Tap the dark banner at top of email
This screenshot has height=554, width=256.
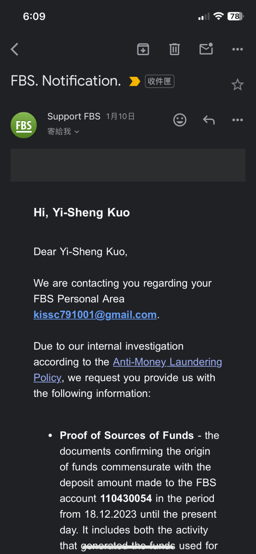pos(128,165)
